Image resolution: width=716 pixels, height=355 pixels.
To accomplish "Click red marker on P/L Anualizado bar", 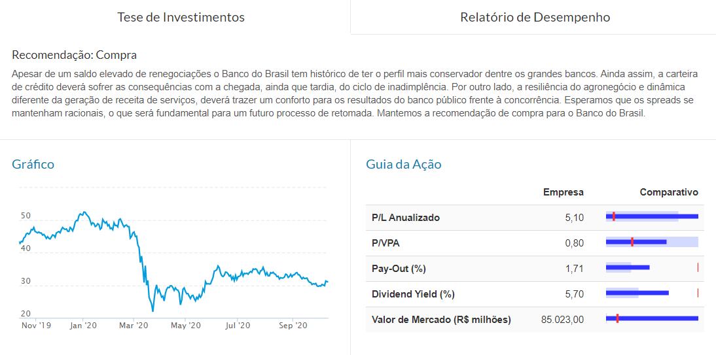I will 614,216.
